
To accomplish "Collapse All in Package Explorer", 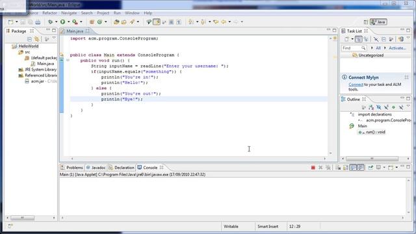I will (x=29, y=39).
